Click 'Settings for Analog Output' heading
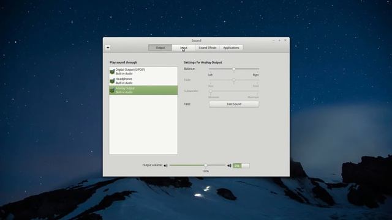The image size is (392, 220). click(x=203, y=62)
